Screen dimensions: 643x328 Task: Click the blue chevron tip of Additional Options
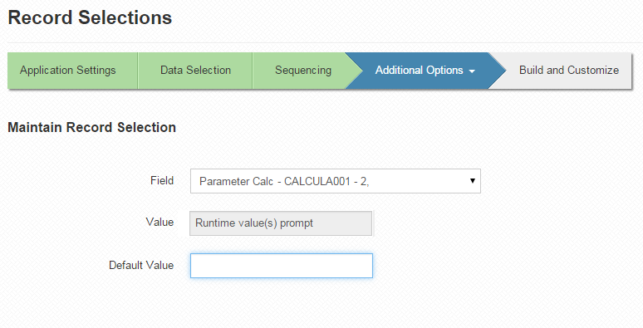(x=498, y=70)
